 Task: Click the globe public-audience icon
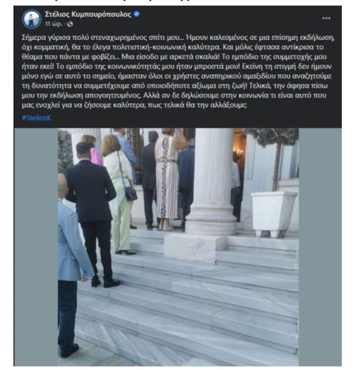coord(70,24)
